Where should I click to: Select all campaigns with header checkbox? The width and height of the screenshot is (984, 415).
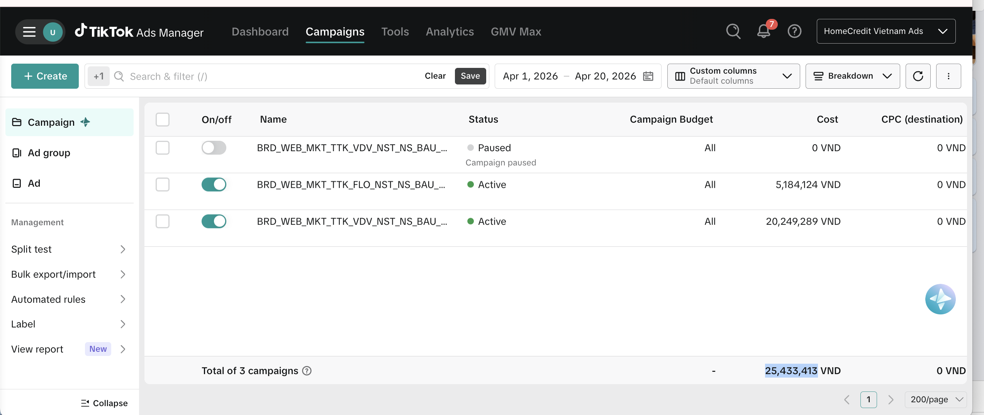pyautogui.click(x=163, y=120)
